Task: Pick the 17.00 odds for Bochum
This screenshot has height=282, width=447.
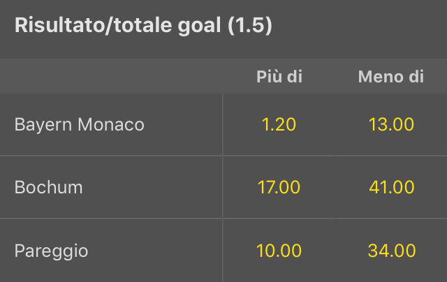Action: pos(279,187)
